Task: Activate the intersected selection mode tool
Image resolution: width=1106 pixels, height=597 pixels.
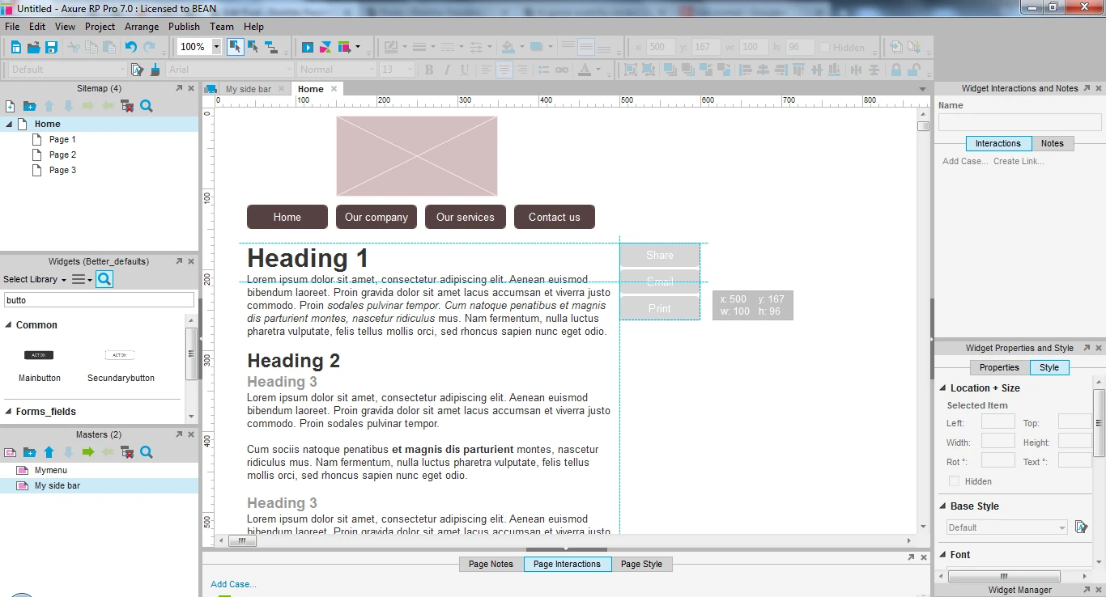Action: pyautogui.click(x=235, y=47)
